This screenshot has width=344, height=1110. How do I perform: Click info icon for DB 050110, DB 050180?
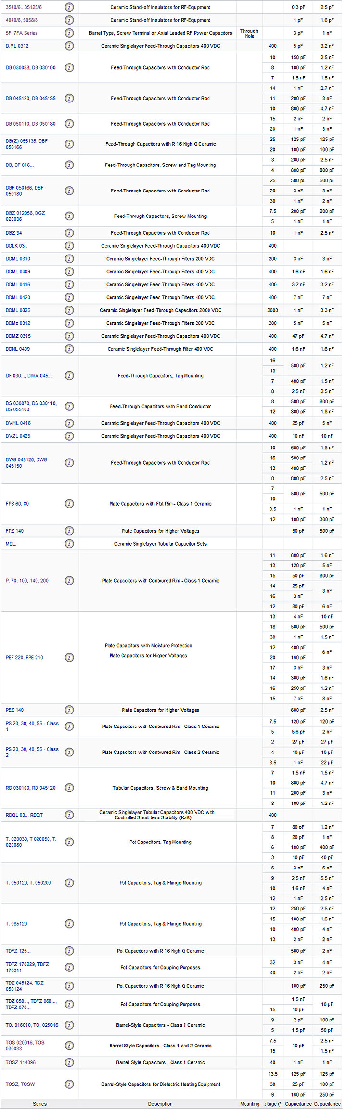tap(69, 124)
